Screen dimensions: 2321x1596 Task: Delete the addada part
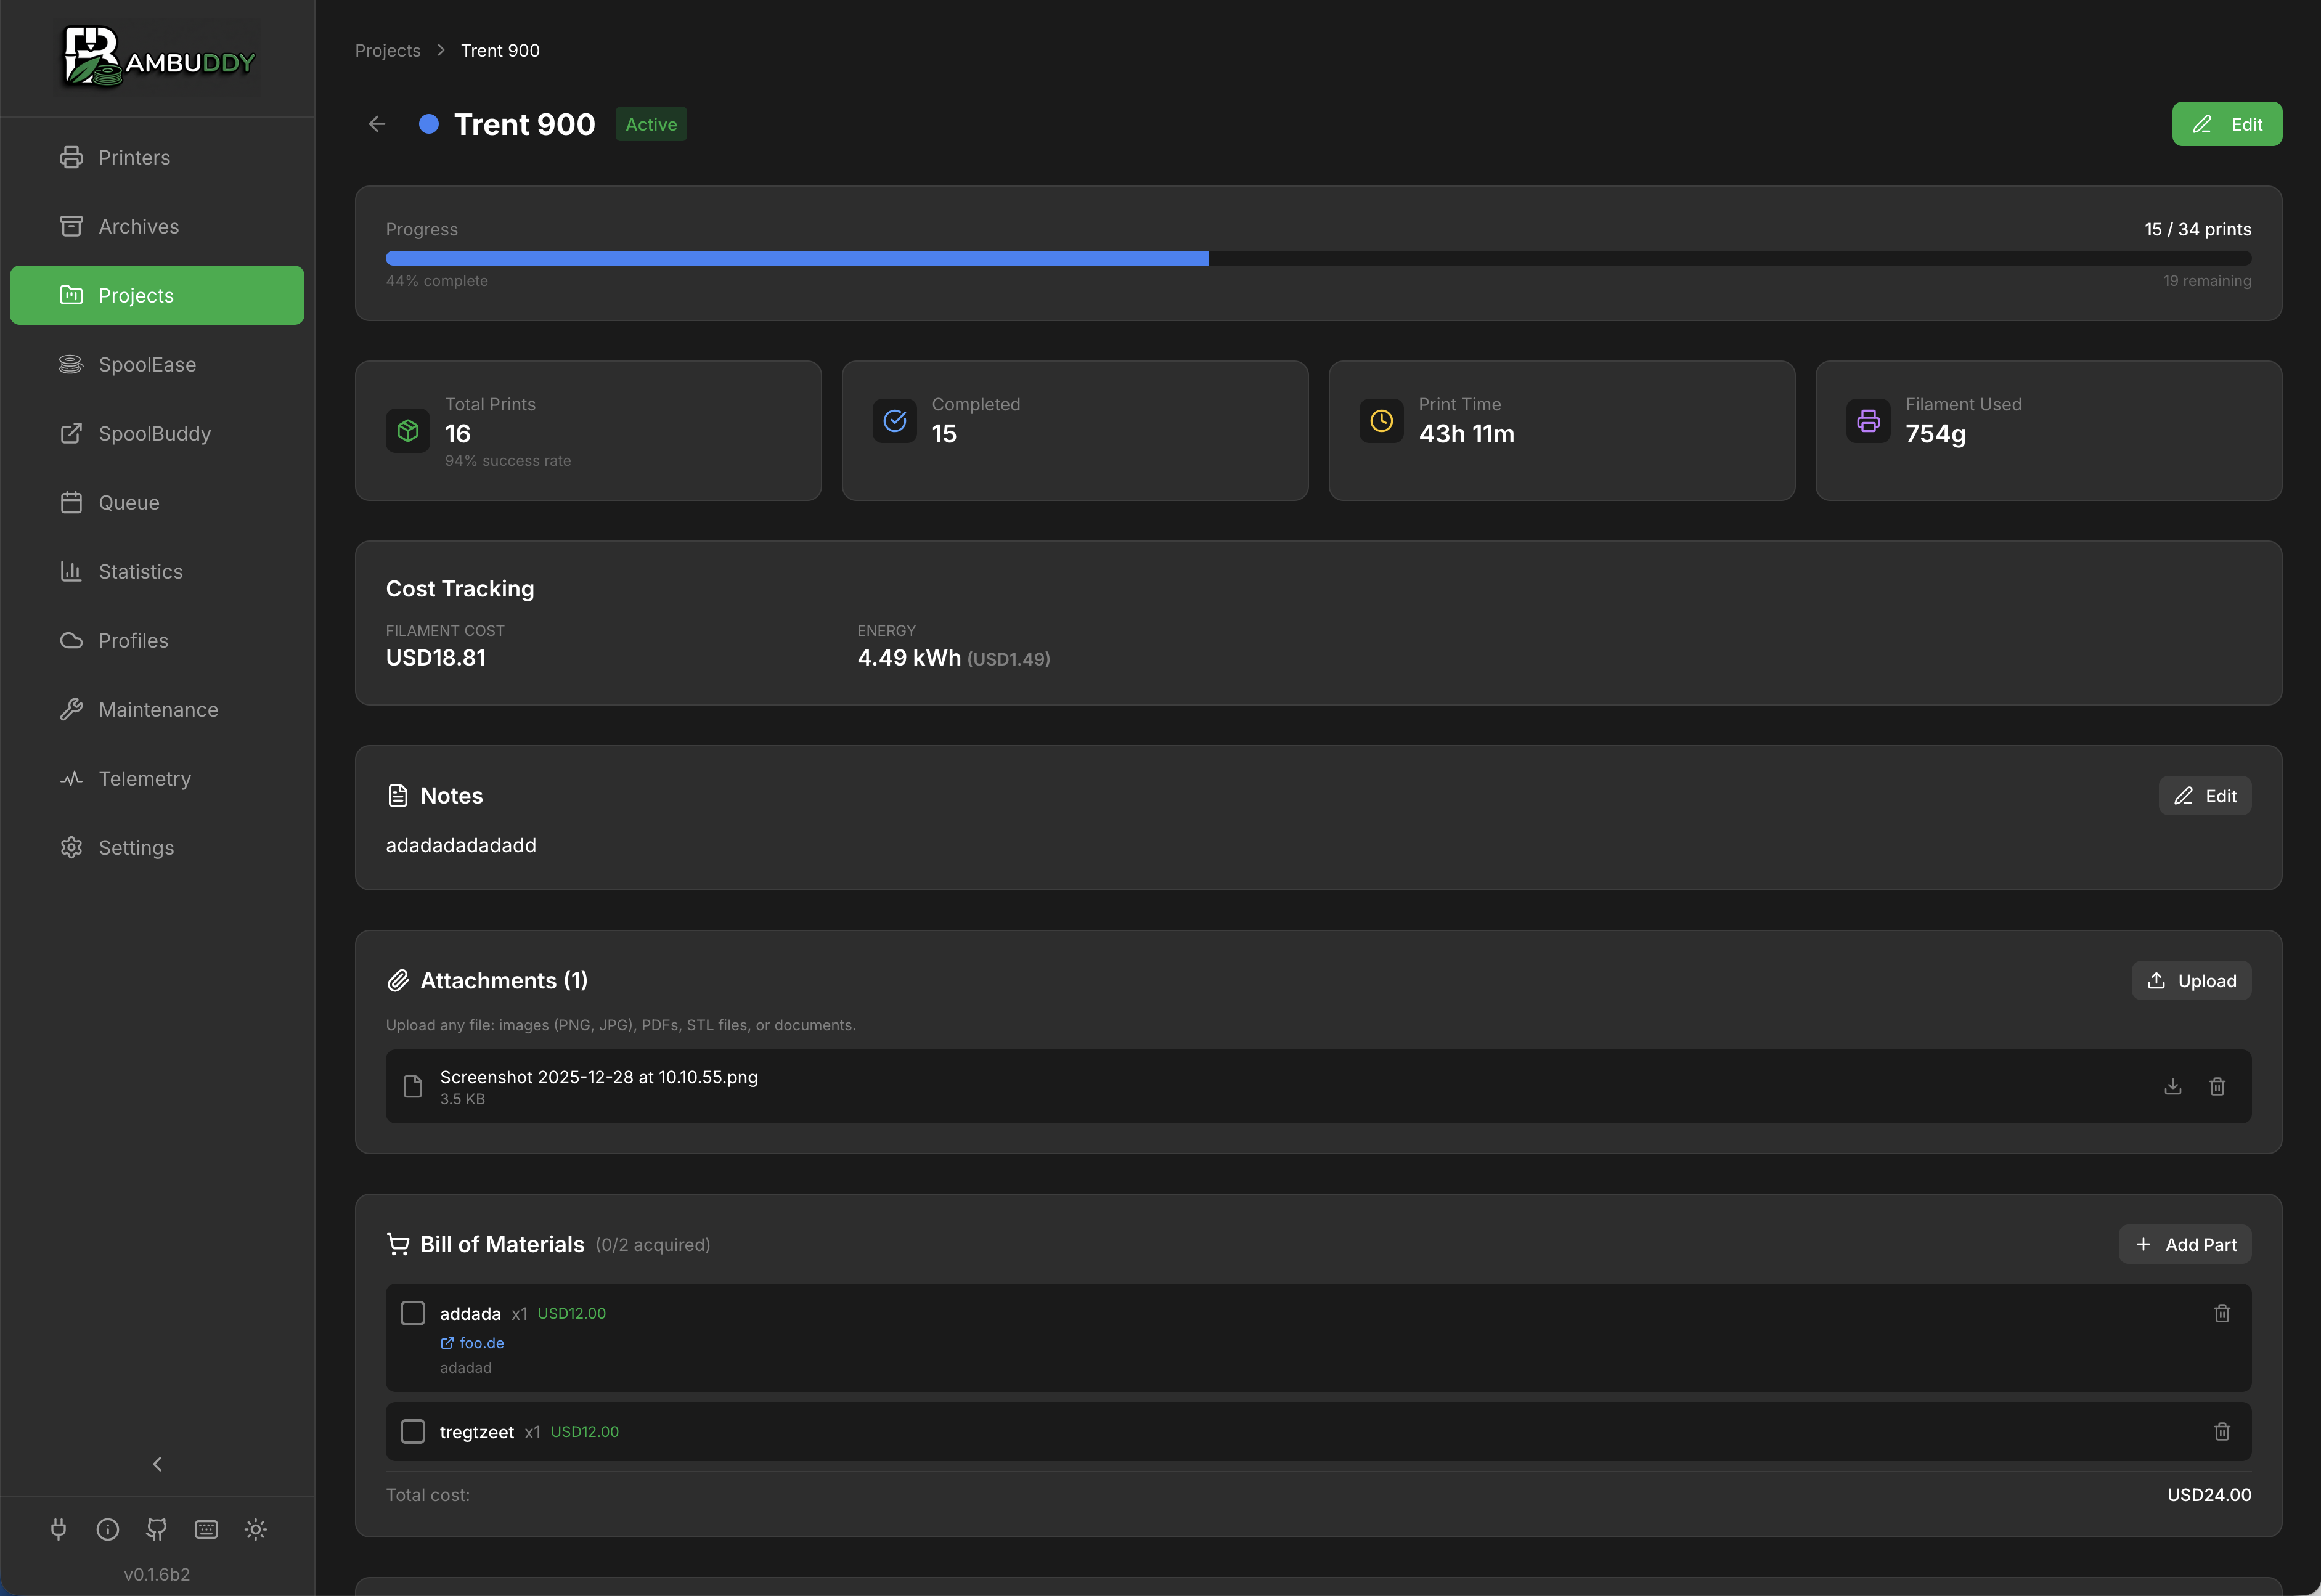pos(2221,1313)
